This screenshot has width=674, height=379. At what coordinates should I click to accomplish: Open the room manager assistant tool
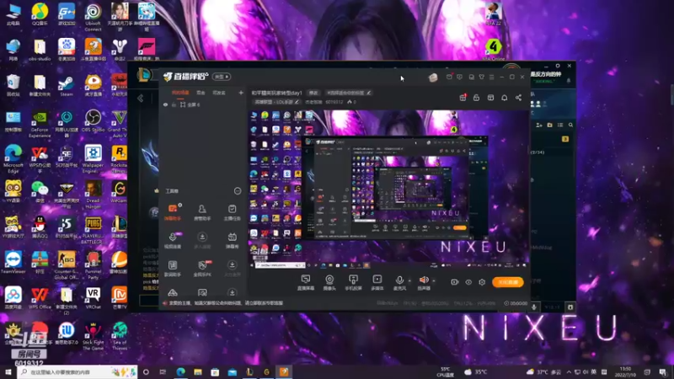[202, 212]
